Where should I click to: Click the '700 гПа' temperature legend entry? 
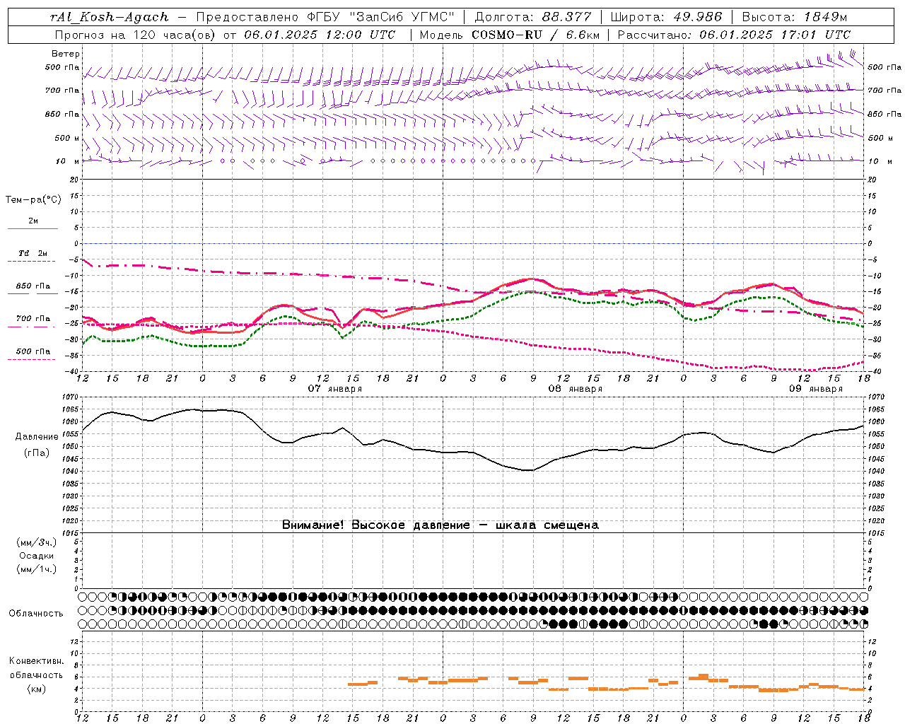tap(33, 319)
